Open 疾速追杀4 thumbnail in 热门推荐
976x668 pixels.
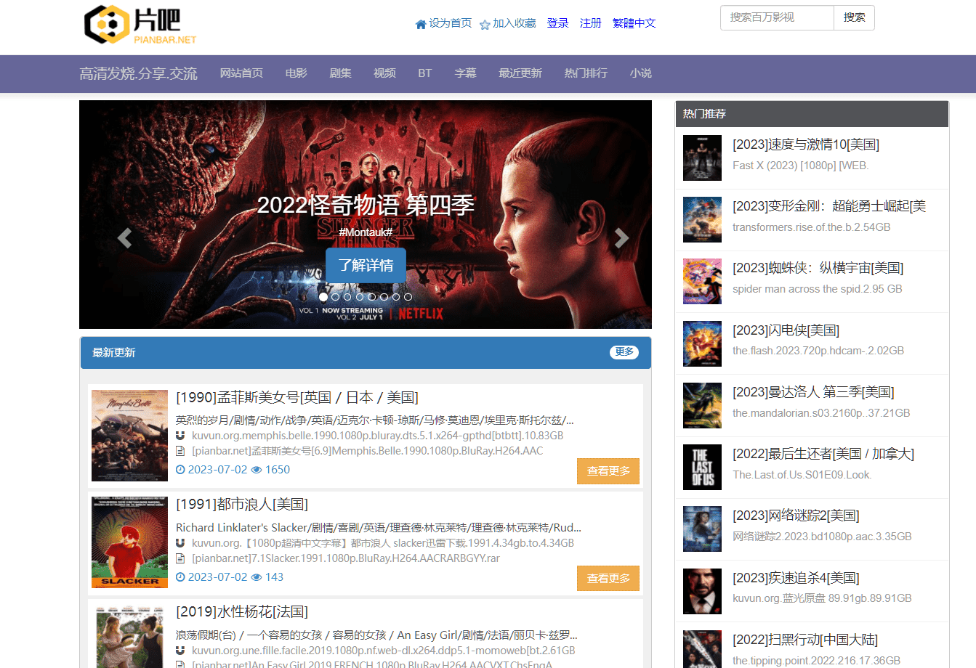click(702, 591)
